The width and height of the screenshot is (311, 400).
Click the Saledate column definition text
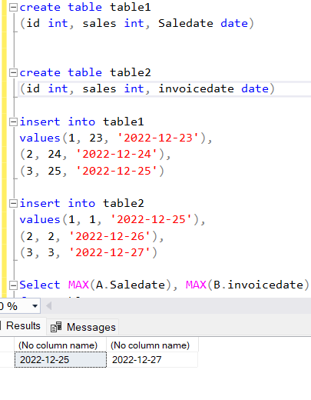pos(186,23)
